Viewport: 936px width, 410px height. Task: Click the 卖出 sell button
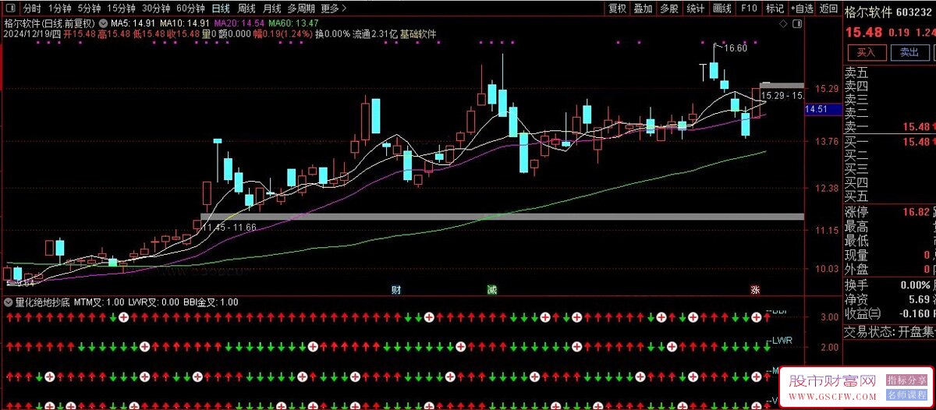(x=909, y=53)
